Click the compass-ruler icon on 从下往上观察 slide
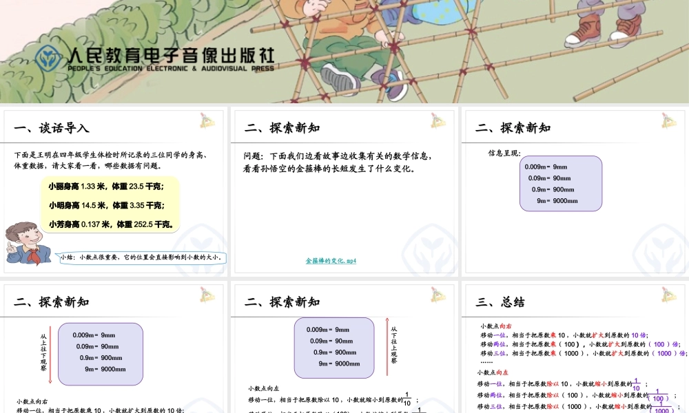This screenshot has width=689, height=413. [x=438, y=295]
